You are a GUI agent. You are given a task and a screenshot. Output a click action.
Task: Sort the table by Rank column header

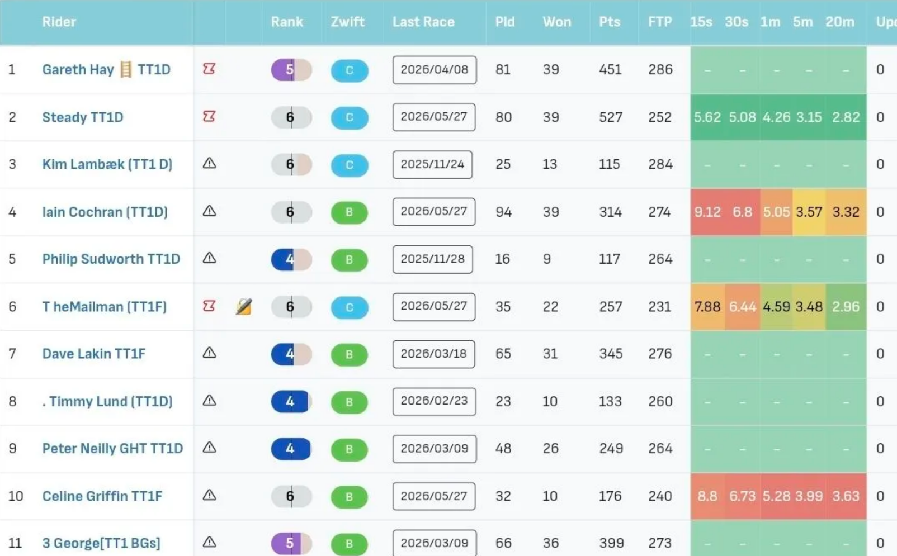pos(287,22)
